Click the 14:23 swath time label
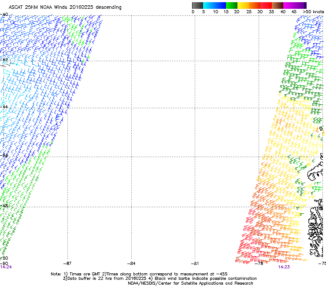The height and width of the screenshot is (286, 326). click(x=284, y=267)
